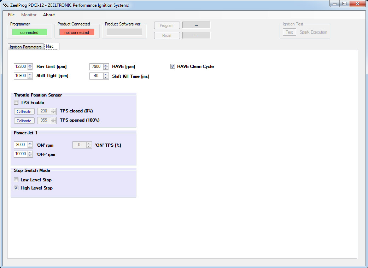The image size is (368, 268).
Task: Click Calibrate for TPS opened (100%)
Action: click(x=24, y=121)
